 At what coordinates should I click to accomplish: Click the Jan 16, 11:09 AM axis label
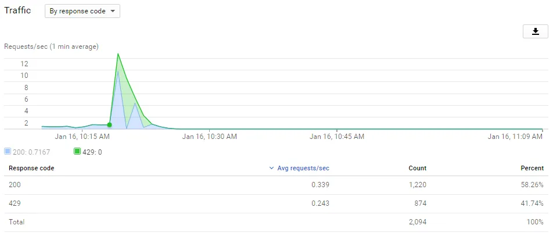515,137
